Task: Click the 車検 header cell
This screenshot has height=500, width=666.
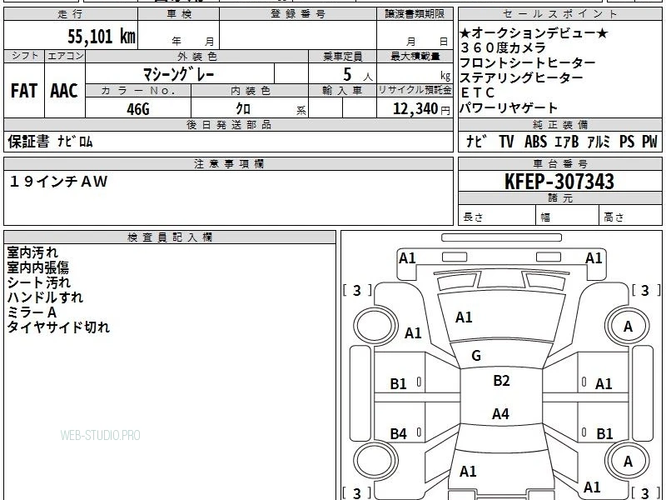Action: click(179, 14)
